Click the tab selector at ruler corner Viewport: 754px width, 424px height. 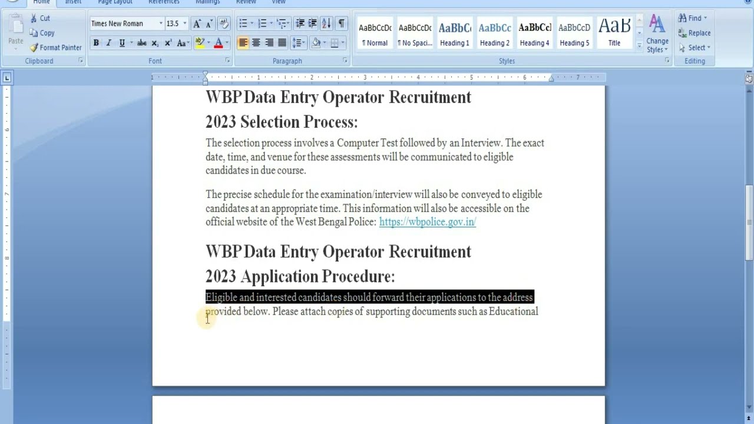[x=6, y=77]
